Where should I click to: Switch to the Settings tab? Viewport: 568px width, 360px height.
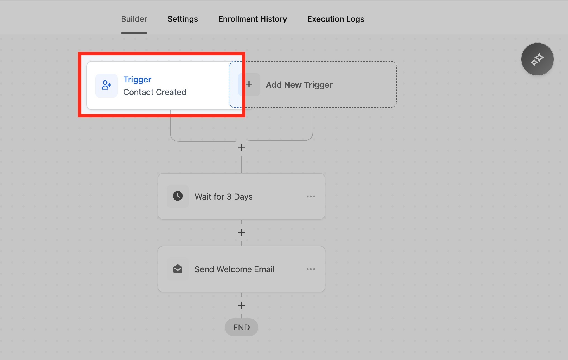pyautogui.click(x=183, y=19)
